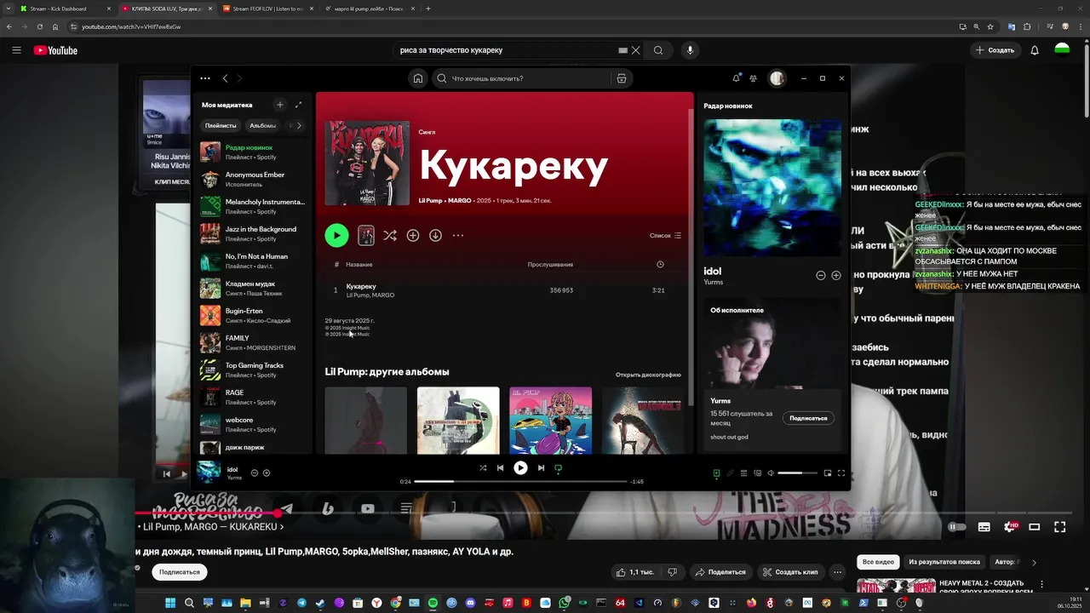Create new playlist with plus in media library
Image resolution: width=1090 pixels, height=613 pixels.
click(279, 105)
